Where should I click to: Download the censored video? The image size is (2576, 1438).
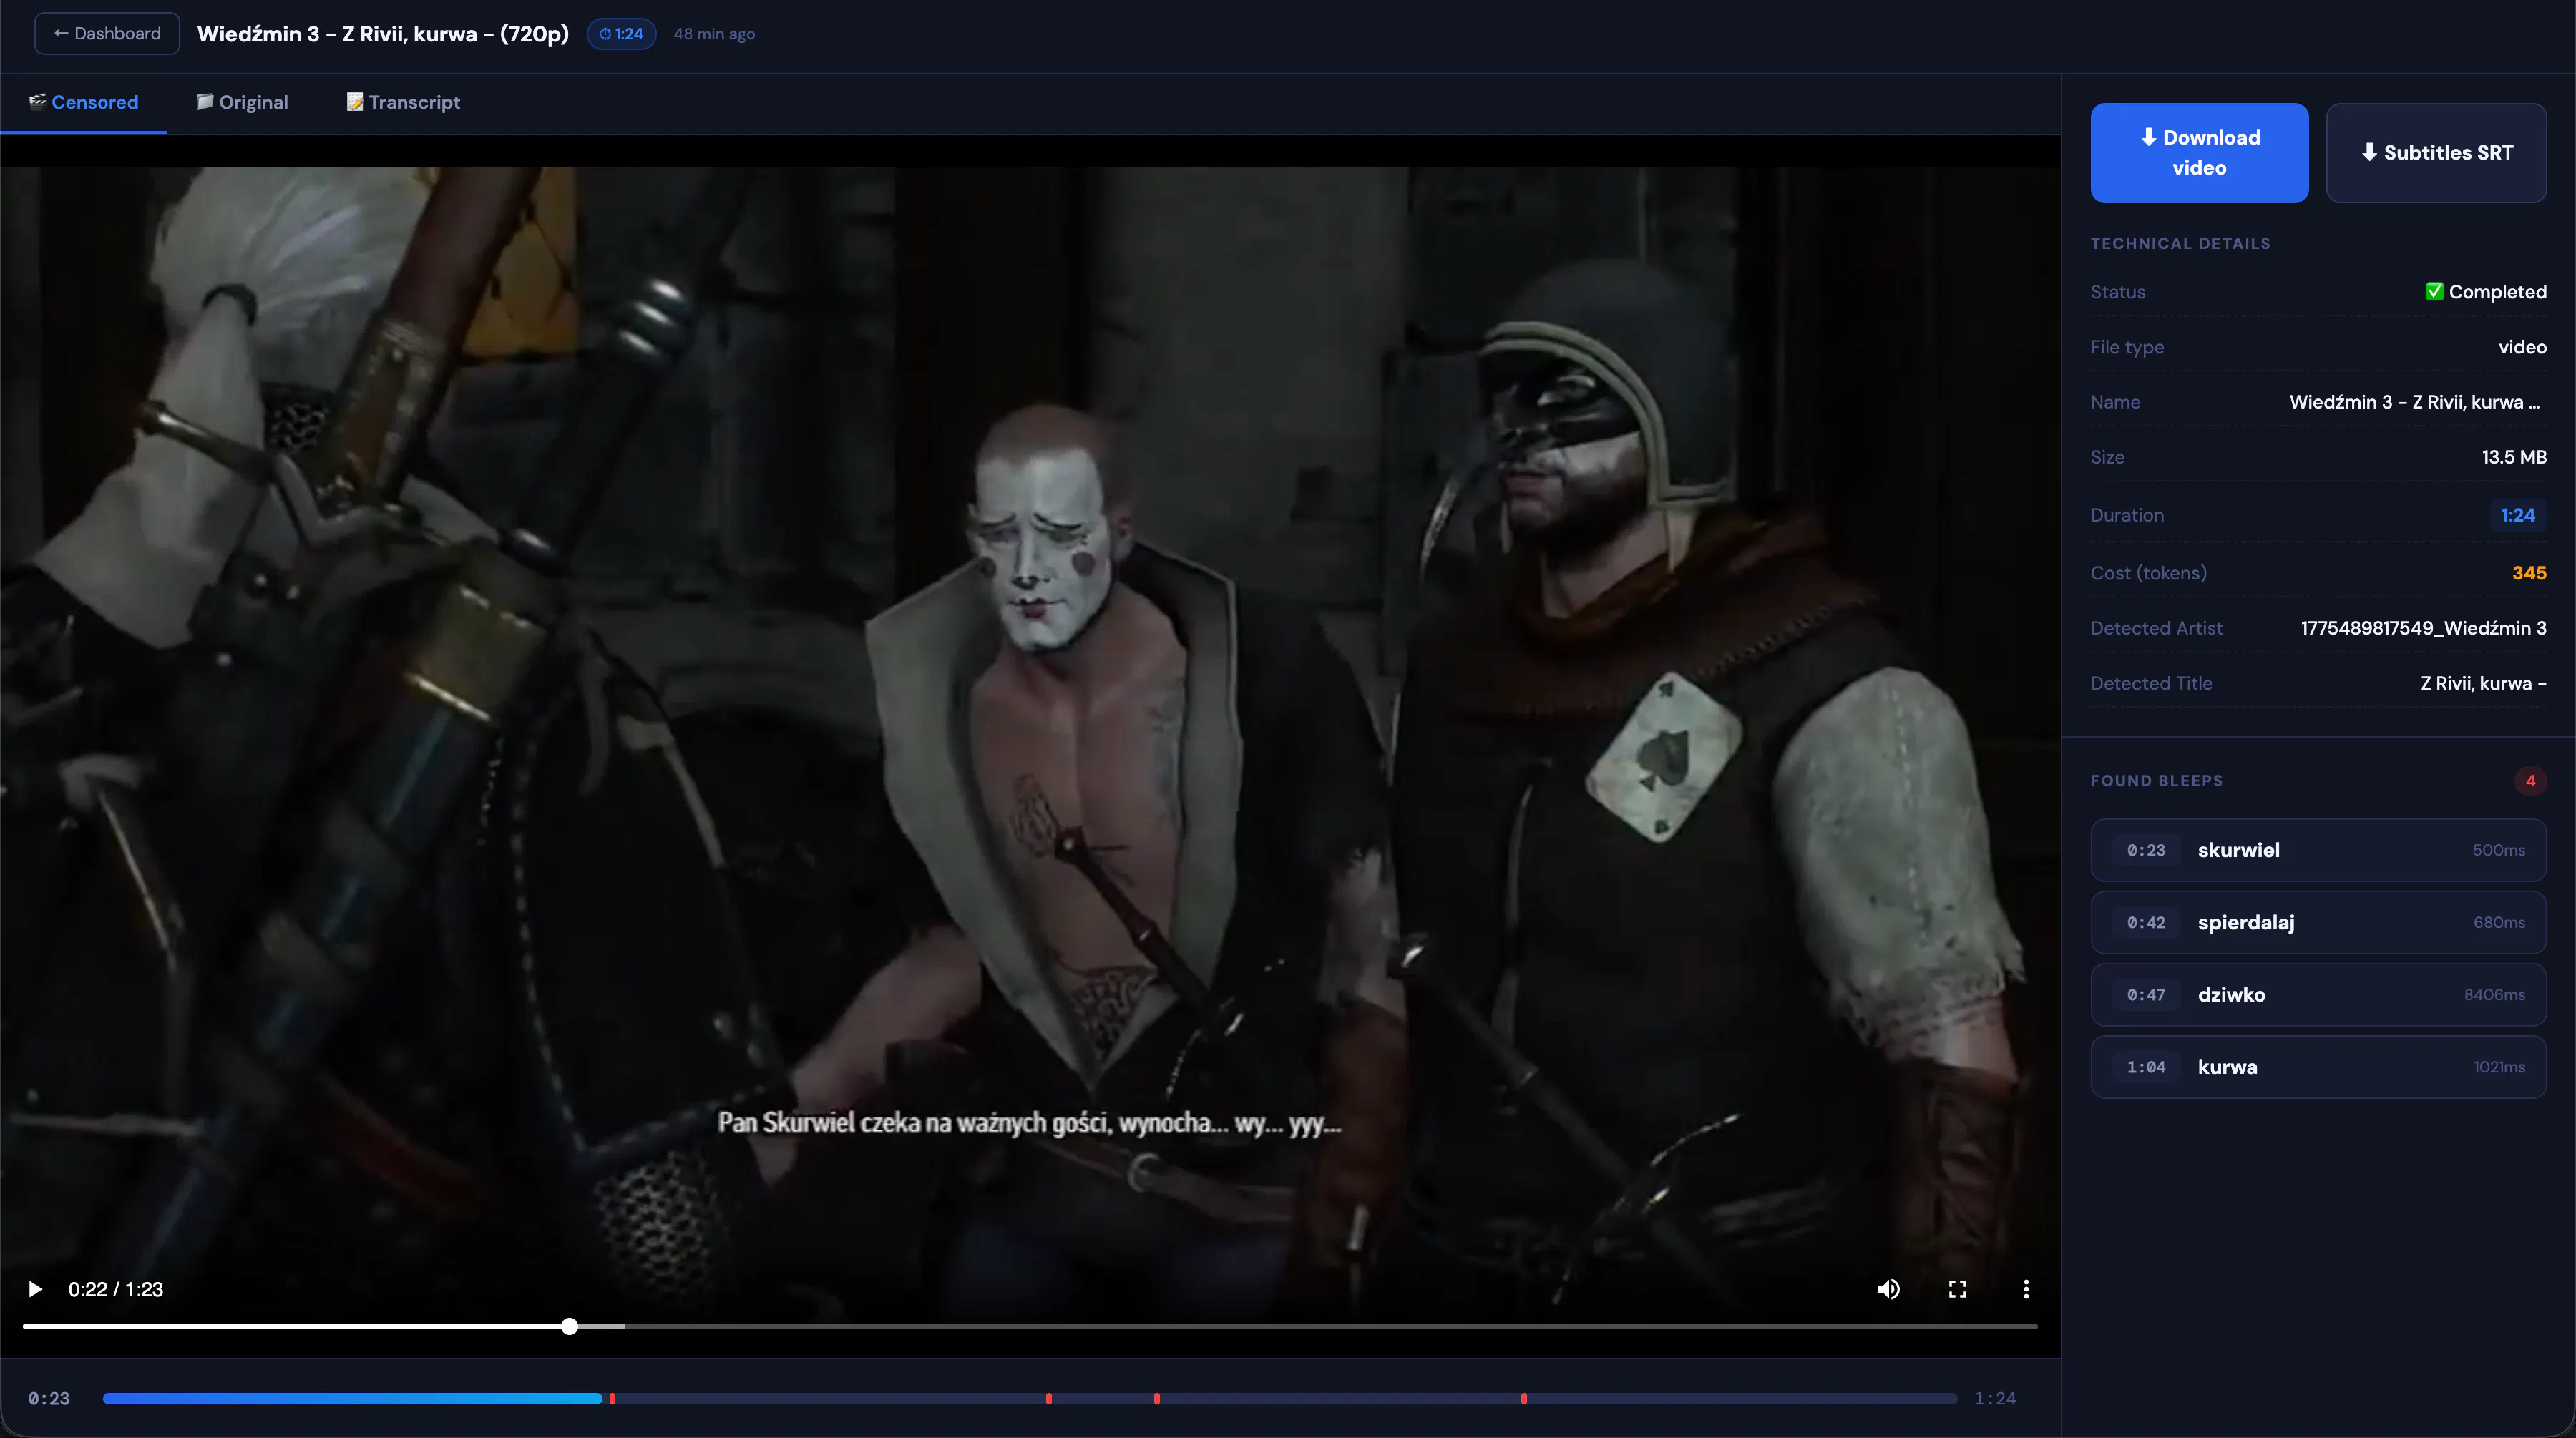pos(2199,152)
